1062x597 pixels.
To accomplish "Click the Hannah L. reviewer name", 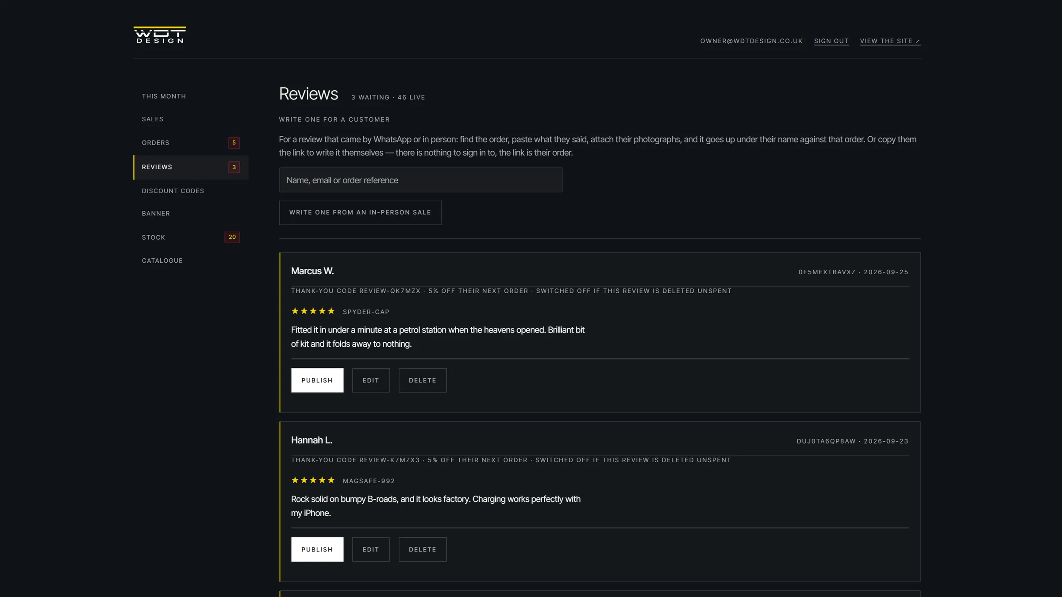I will (x=312, y=440).
